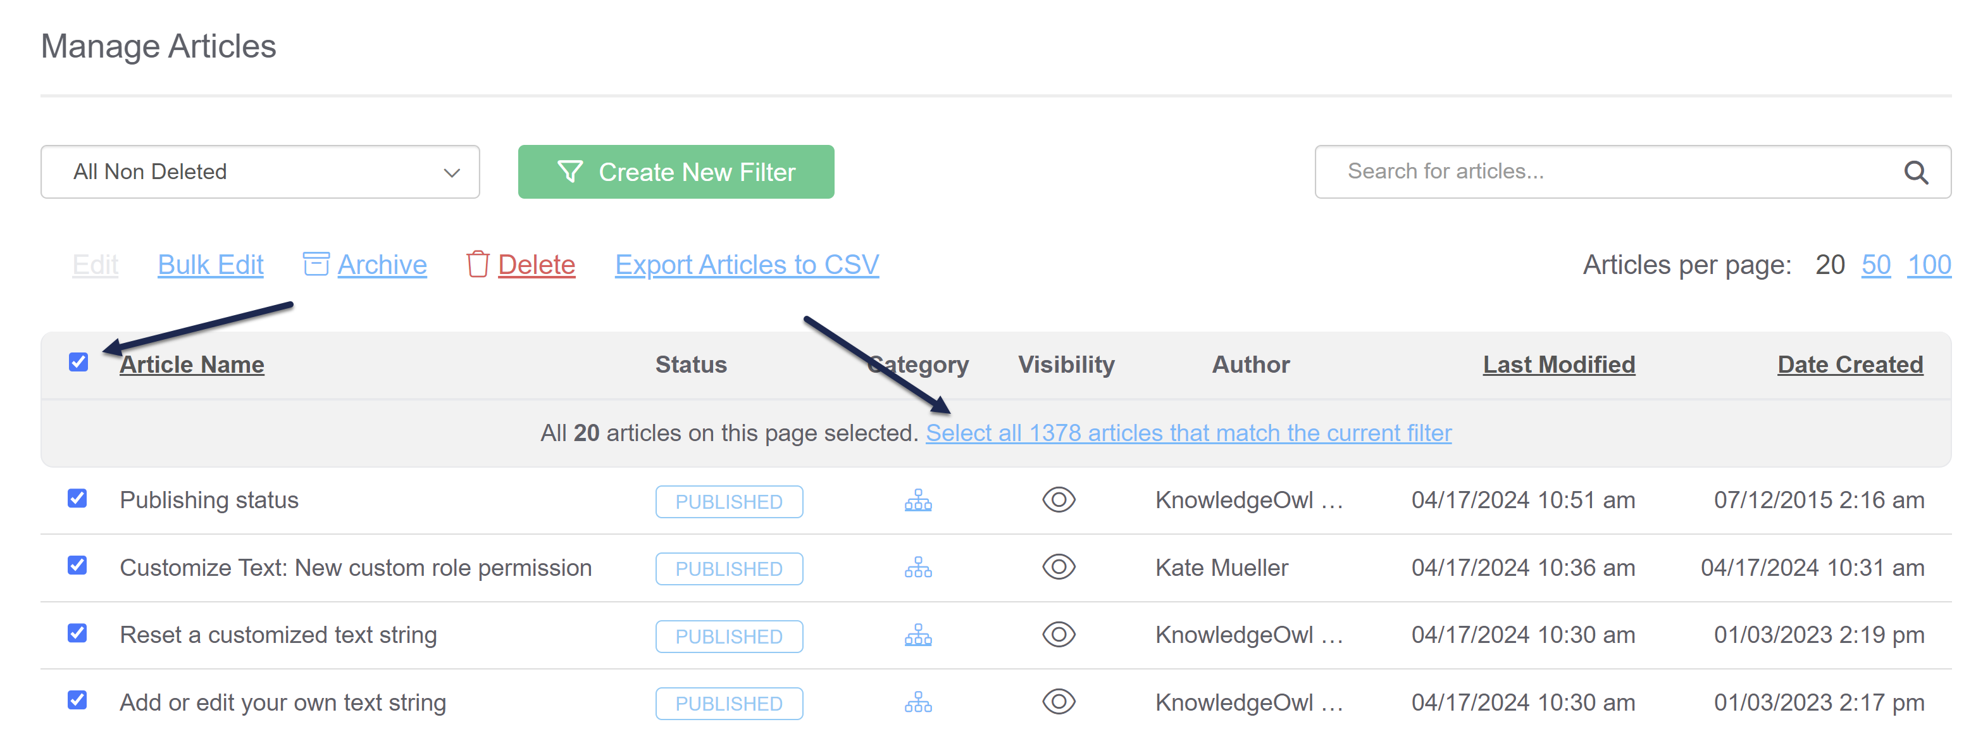Screen dimensions: 1983x729
Task: Deselect the Reset a customized text string checkbox
Action: [77, 633]
